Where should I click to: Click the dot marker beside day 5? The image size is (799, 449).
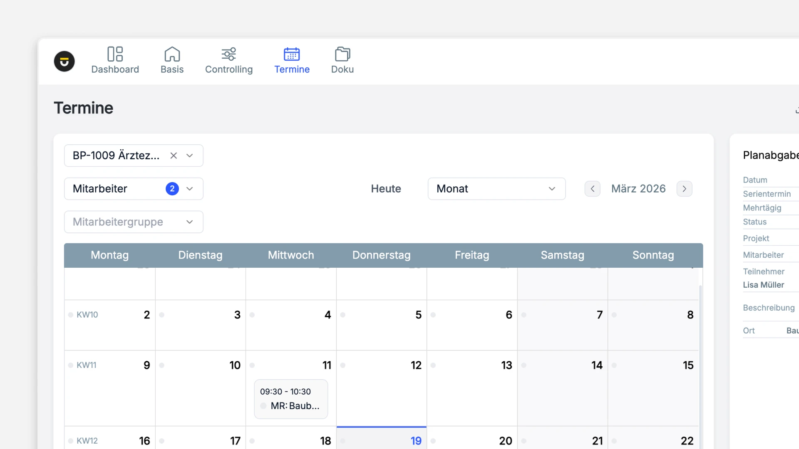pyautogui.click(x=342, y=315)
